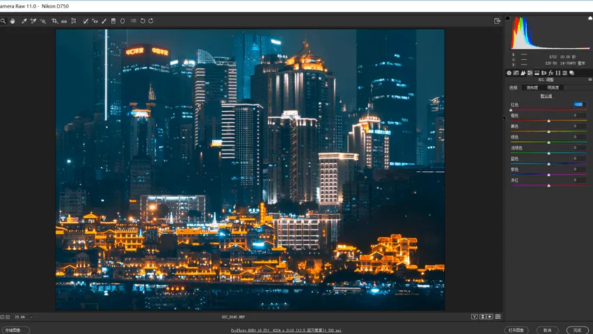Click the 黄色 (yellow) slider handle
The width and height of the screenshot is (593, 334).
coord(548,132)
